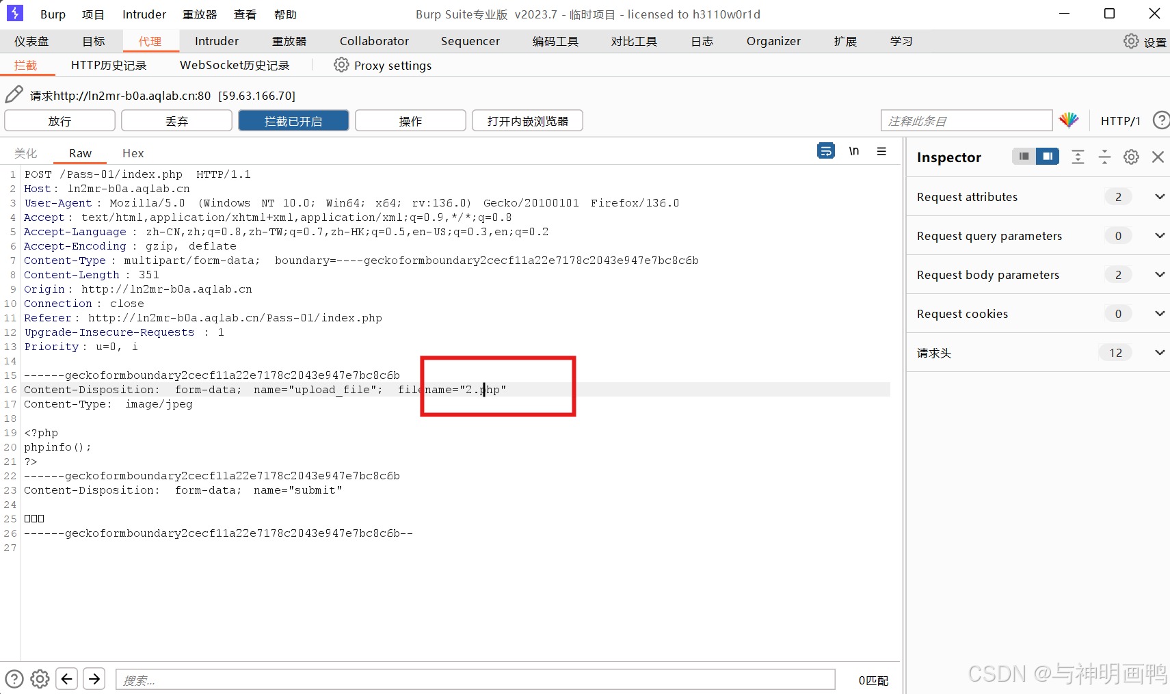This screenshot has height=694, width=1170.
Task: Click the Content-Type: image/jpeg line
Action: click(x=108, y=404)
